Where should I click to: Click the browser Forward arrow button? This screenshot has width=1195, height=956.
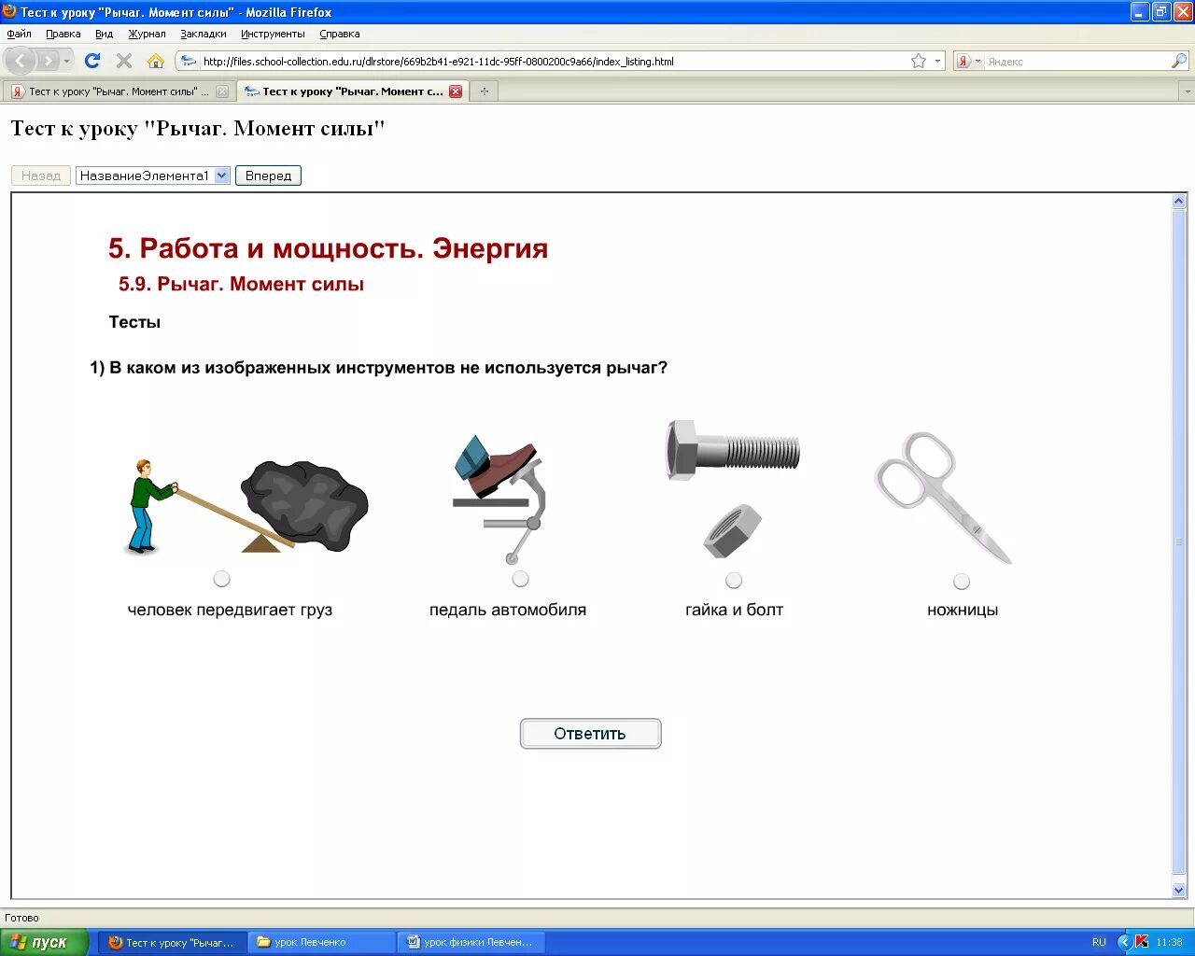48,61
